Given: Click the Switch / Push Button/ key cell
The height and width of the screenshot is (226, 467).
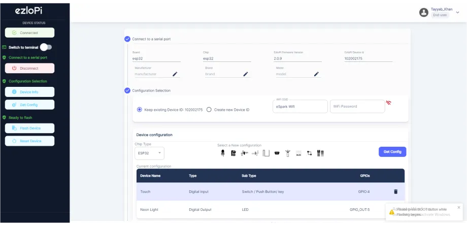Looking at the screenshot, I should (263, 191).
